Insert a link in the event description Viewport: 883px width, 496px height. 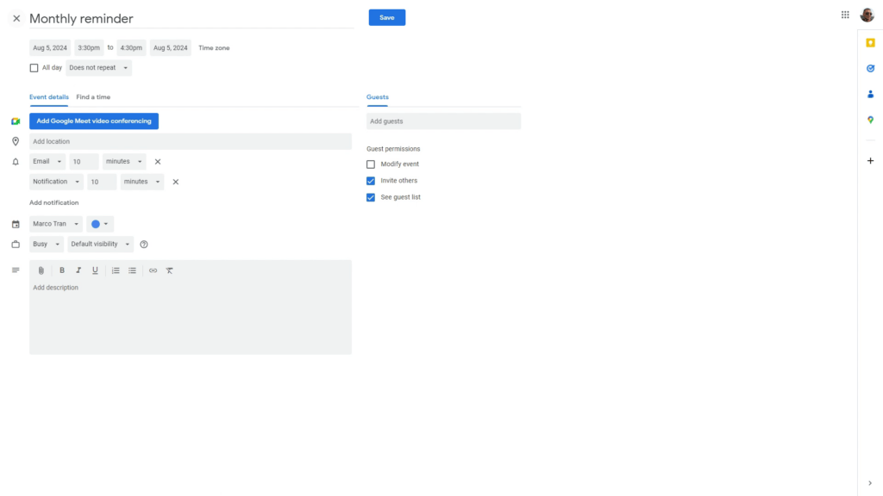[x=153, y=270]
